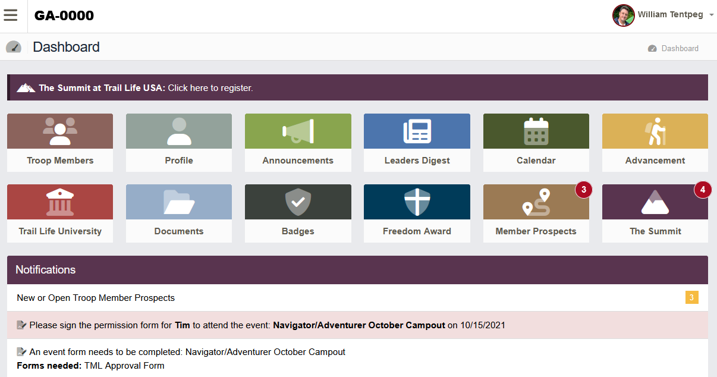Click The Summit mountain icon tile
This screenshot has width=717, height=377.
point(655,202)
